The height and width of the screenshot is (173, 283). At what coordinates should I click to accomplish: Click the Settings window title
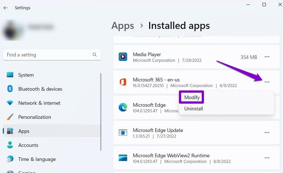click(23, 8)
